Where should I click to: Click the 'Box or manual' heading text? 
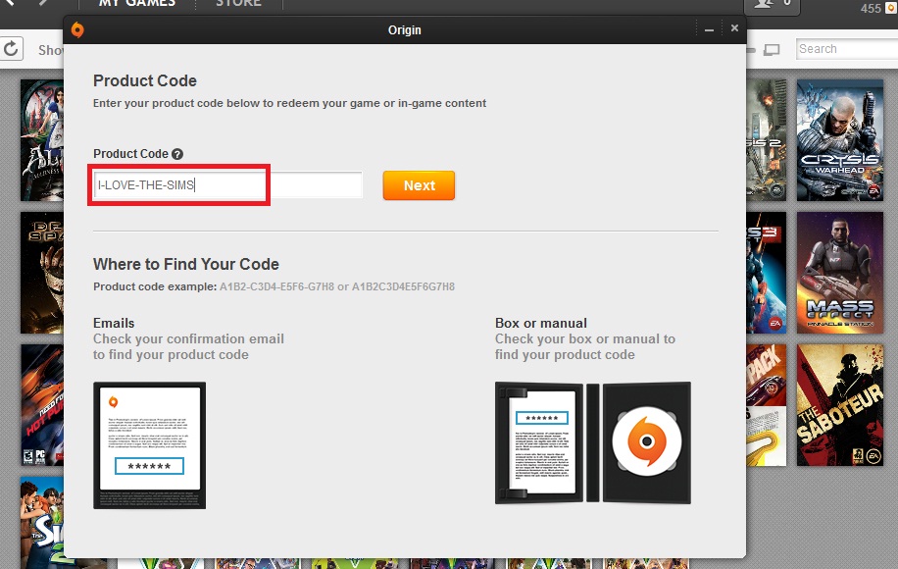pyautogui.click(x=541, y=323)
